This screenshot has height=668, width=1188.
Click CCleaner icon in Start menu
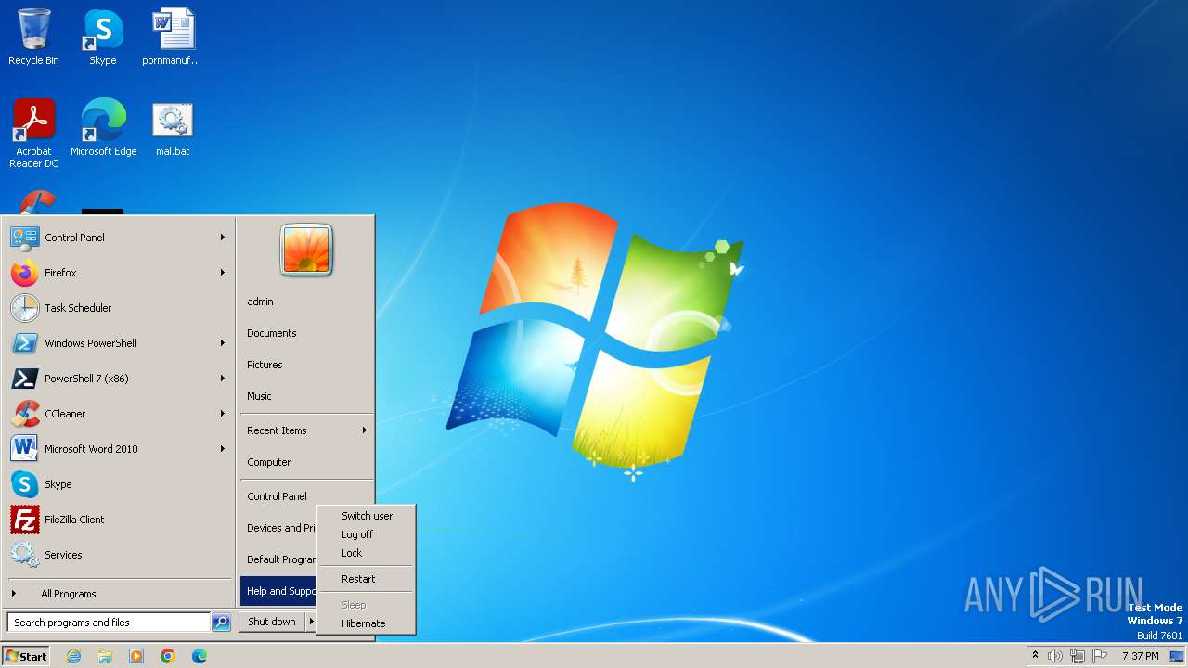click(x=25, y=414)
